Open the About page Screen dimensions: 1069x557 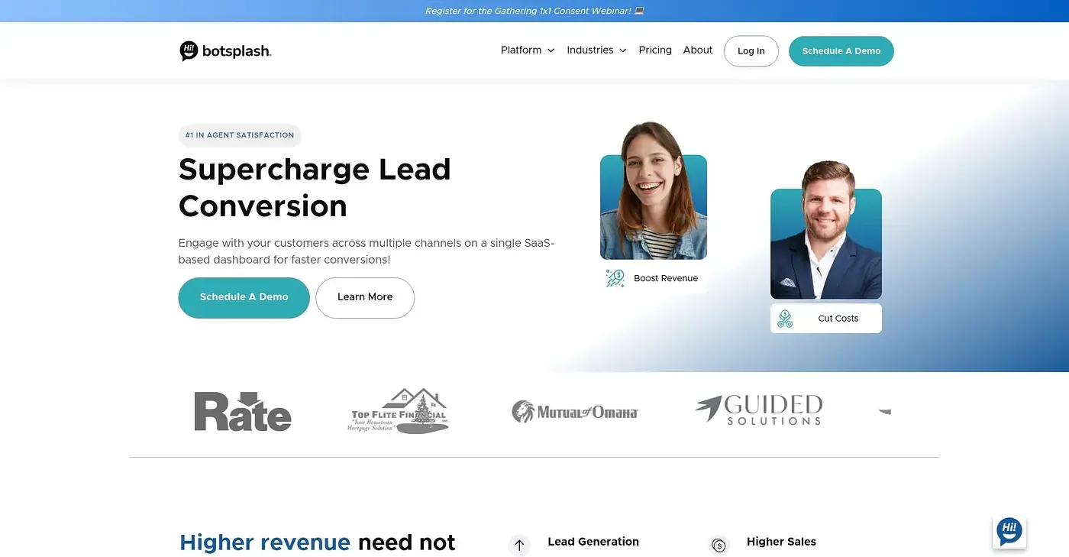[x=698, y=50]
